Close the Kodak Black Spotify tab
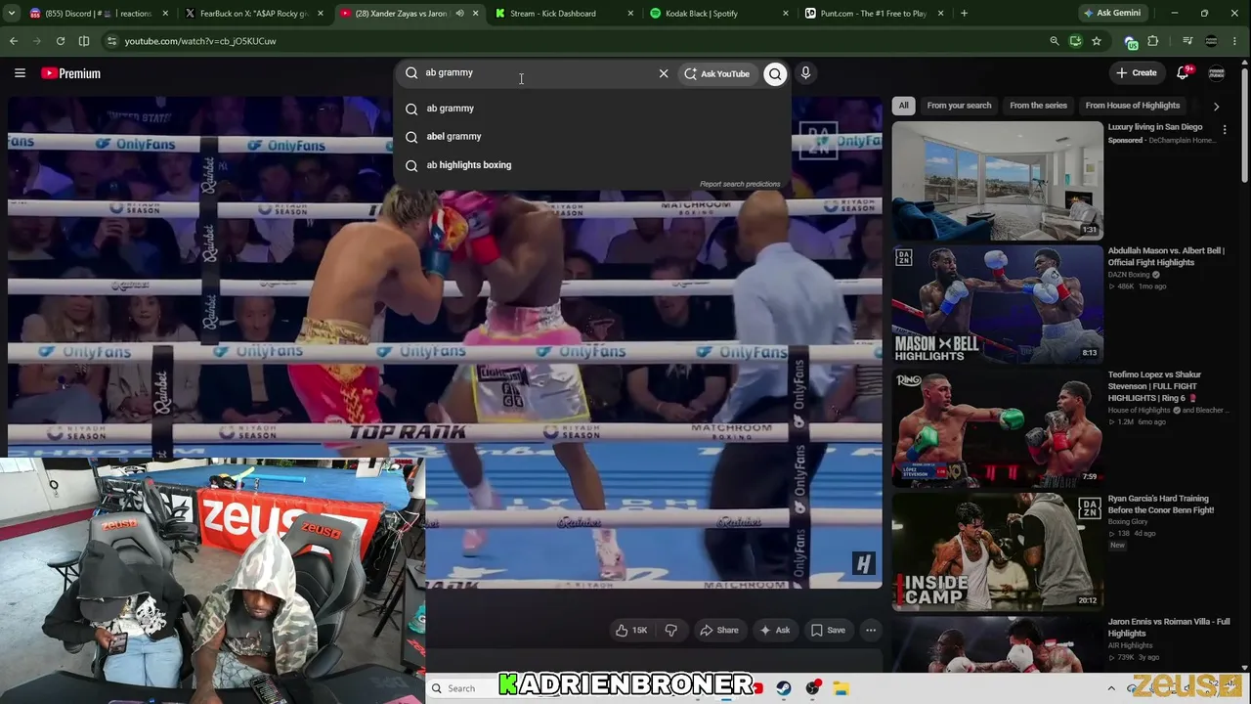1251x704 pixels. pyautogui.click(x=786, y=14)
